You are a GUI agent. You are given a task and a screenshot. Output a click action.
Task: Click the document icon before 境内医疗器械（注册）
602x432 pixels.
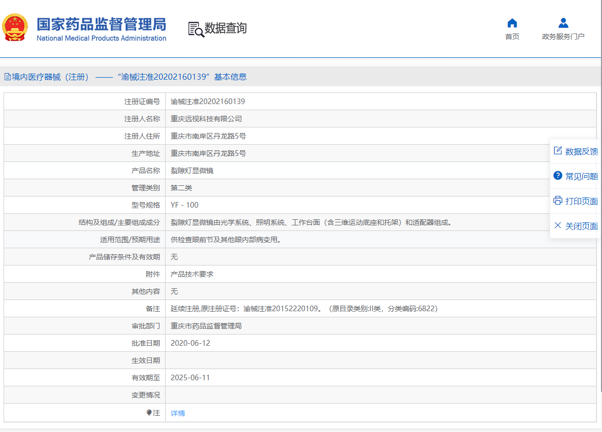[x=7, y=77]
